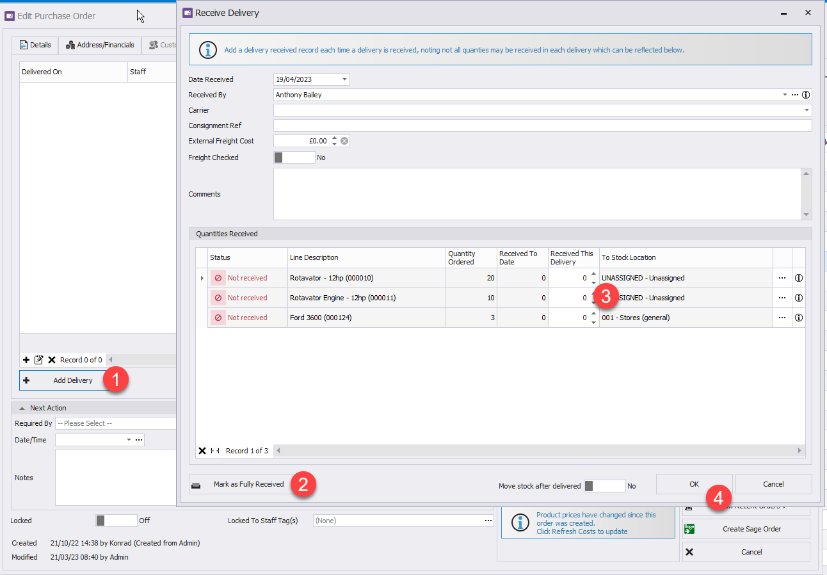Cancel the Edit Purchase Order window
827x575 pixels.
746,552
